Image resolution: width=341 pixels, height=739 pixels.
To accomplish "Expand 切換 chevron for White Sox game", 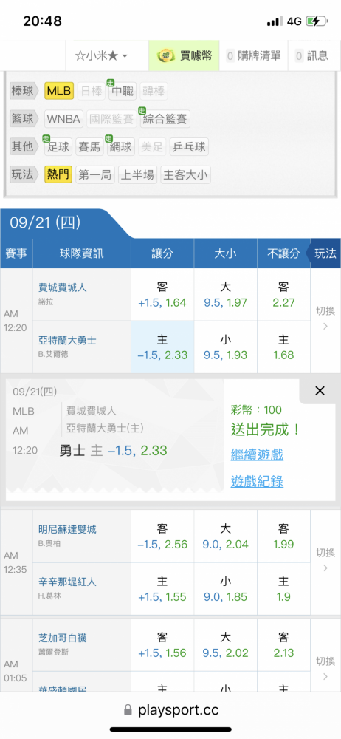I will point(325,670).
